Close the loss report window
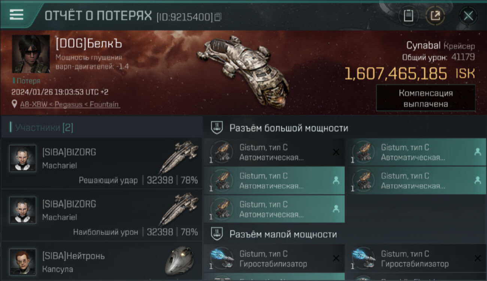 tap(468, 16)
